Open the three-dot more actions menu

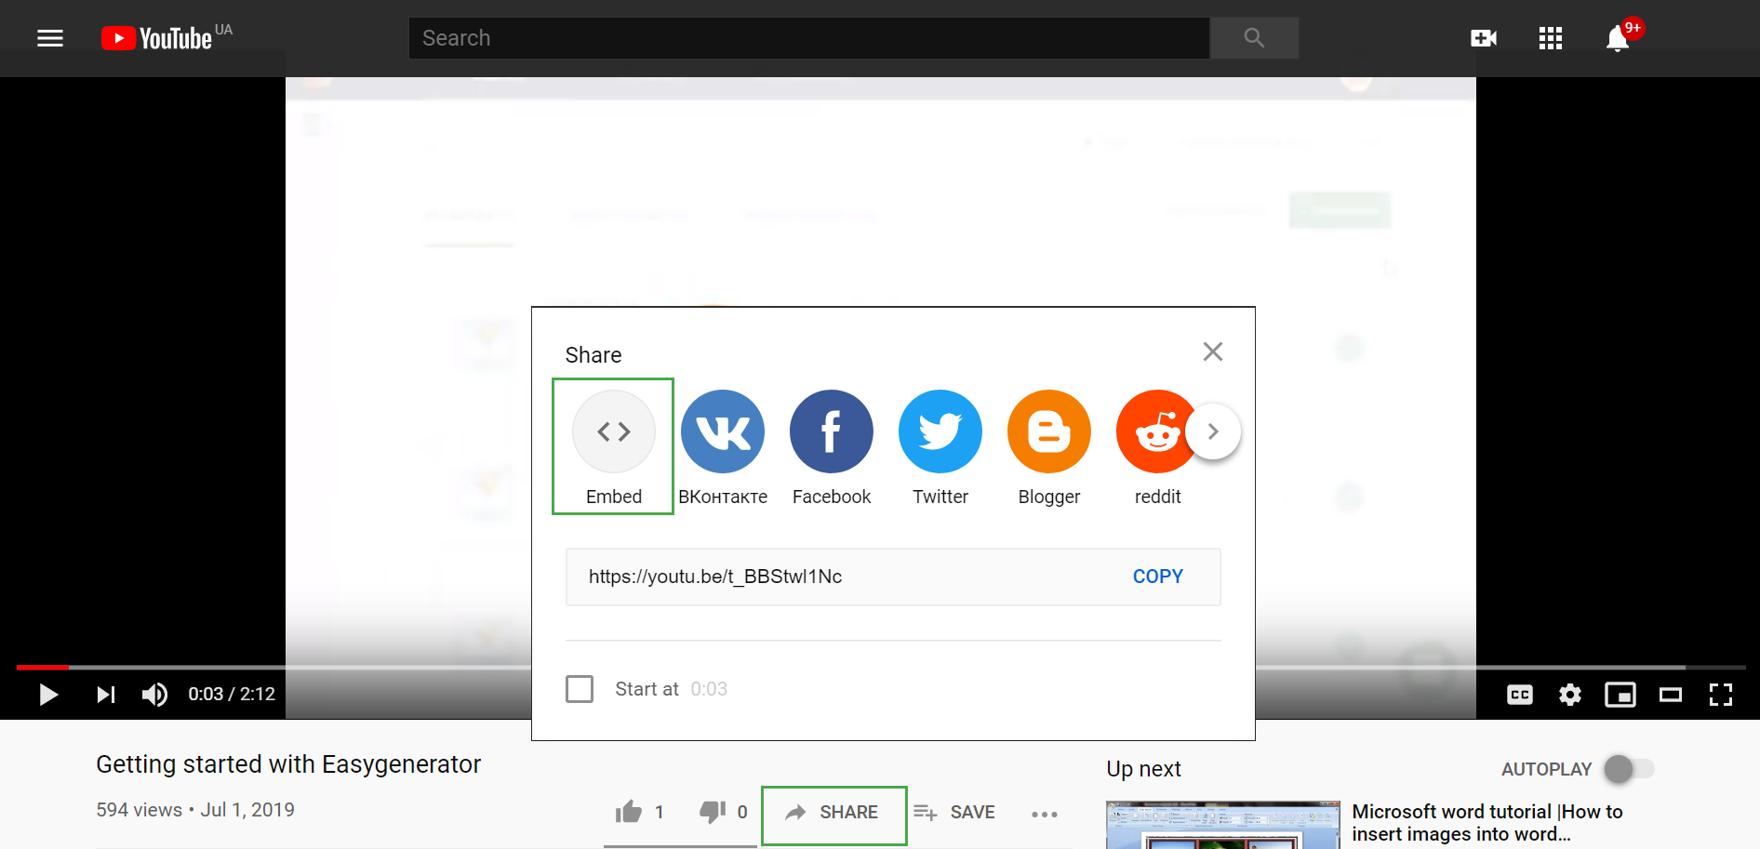tap(1044, 814)
